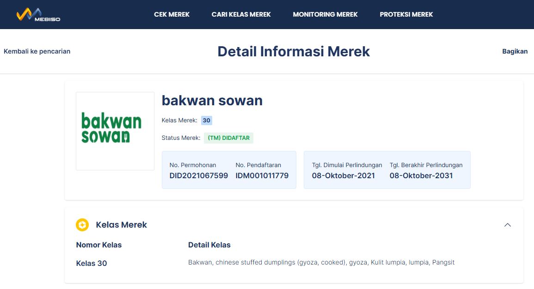Click the Tgl. Berakhir Perlindungan label

coord(426,165)
